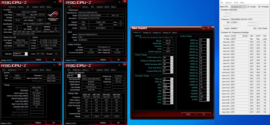Open the tWCL dropdown in Secondary Timings
This screenshot has height=125, width=270.
click(171, 103)
